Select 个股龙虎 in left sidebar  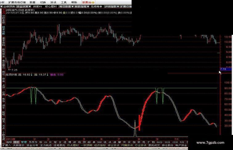pos(3,136)
